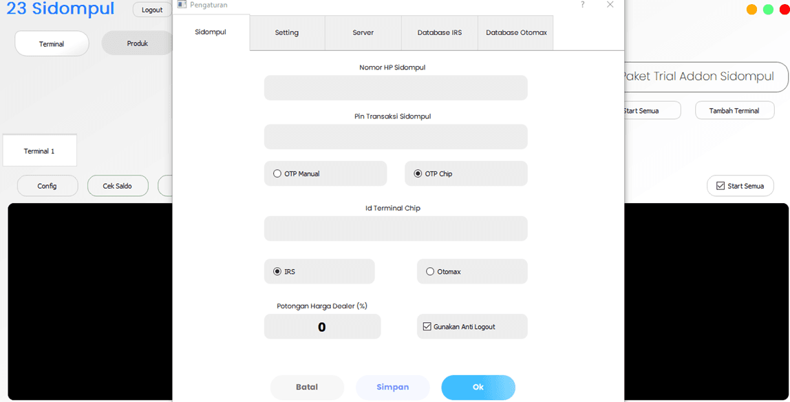Open the Database Otomax tab
This screenshot has height=402, width=790.
pyautogui.click(x=516, y=33)
